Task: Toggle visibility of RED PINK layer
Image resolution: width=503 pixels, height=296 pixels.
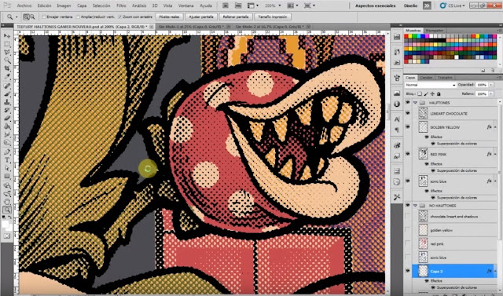Action: coord(408,154)
